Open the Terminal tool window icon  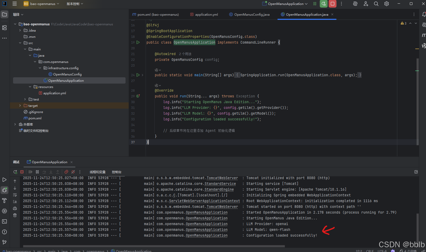[x=4, y=221]
